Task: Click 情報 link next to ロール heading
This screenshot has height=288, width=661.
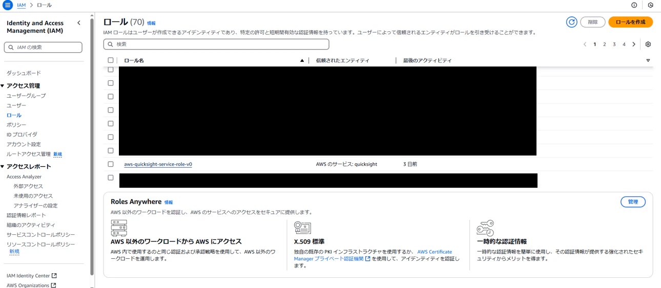Action: 151,23
